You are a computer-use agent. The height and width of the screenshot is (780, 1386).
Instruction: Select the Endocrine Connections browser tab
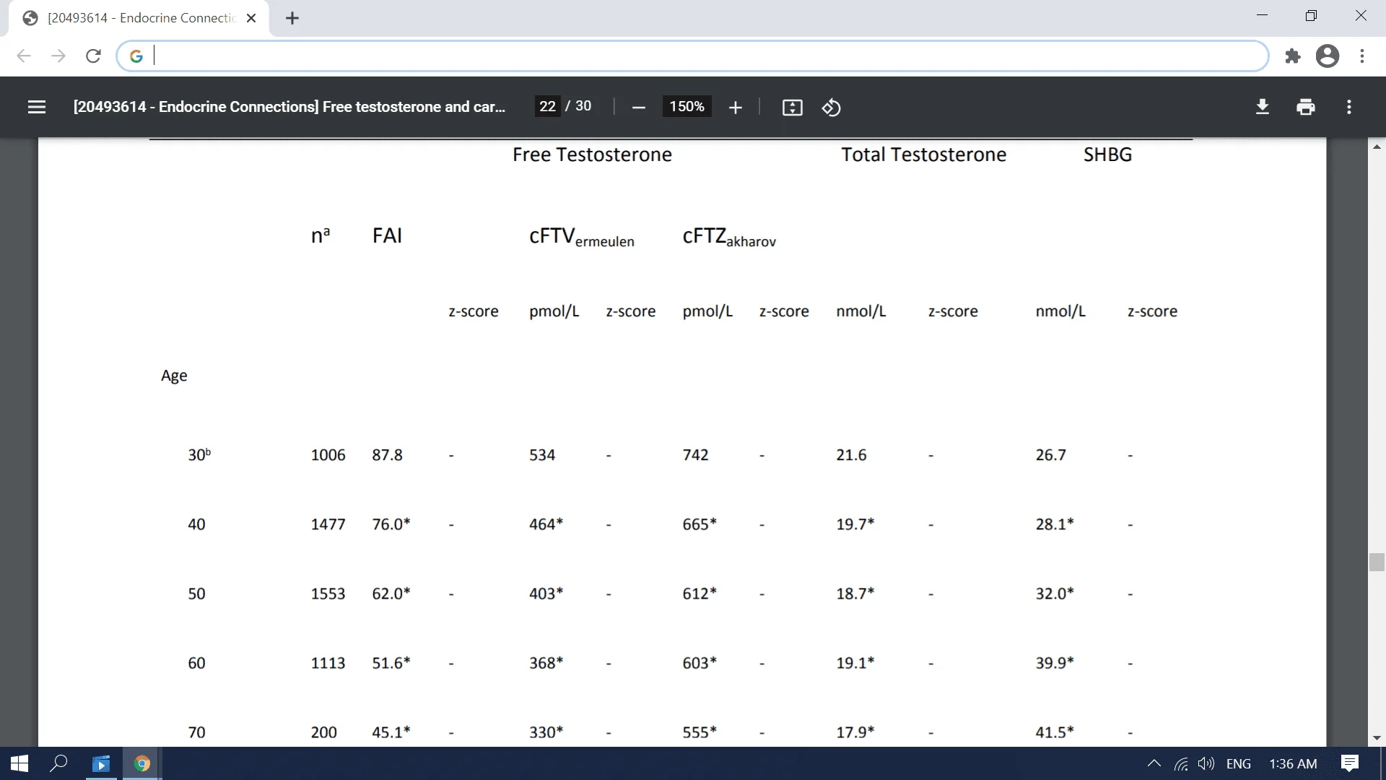click(x=139, y=18)
